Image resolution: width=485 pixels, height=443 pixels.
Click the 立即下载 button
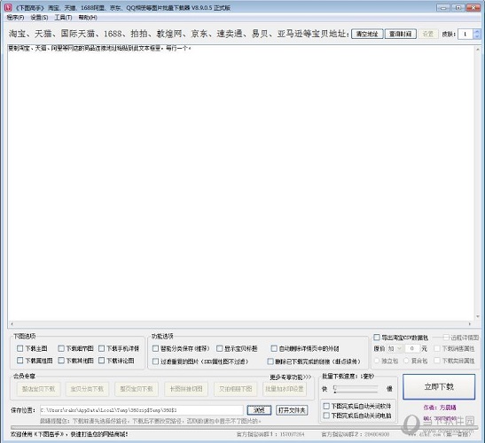[439, 386]
